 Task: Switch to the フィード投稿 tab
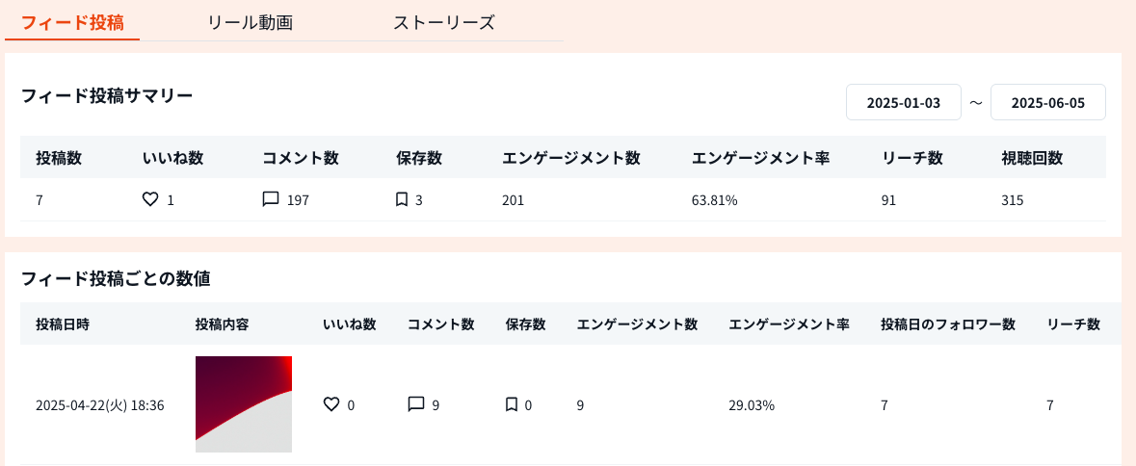click(x=72, y=22)
